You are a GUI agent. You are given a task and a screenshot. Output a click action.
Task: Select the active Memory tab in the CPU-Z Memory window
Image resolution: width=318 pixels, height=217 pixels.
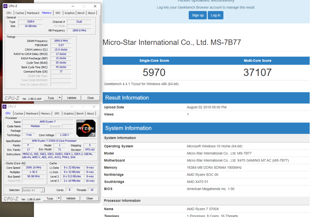(x=47, y=13)
